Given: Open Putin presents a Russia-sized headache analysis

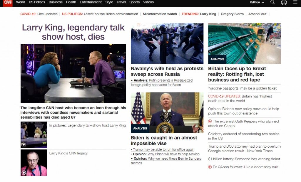Looking at the screenshot, I should [x=162, y=83].
